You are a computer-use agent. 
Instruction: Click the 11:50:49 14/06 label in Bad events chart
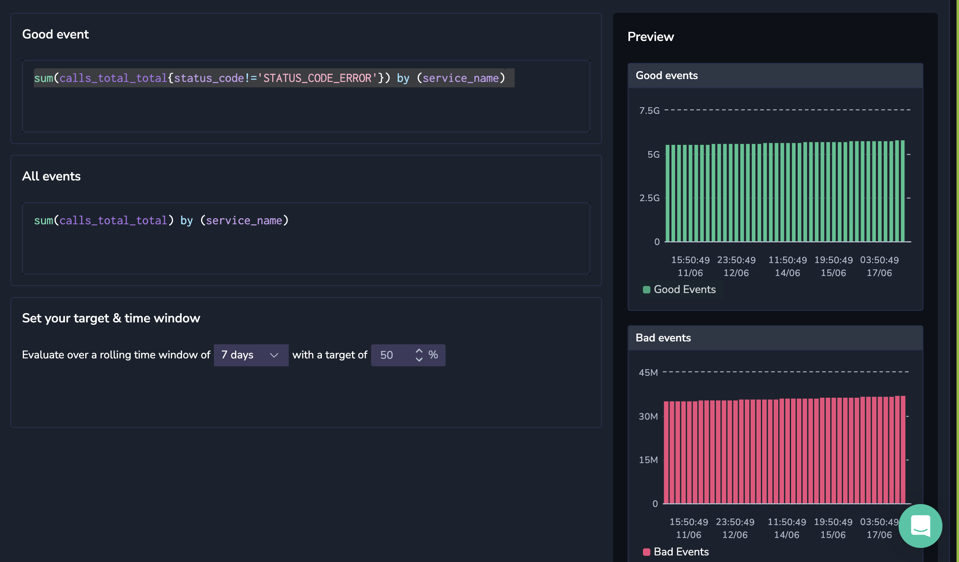[x=787, y=528]
